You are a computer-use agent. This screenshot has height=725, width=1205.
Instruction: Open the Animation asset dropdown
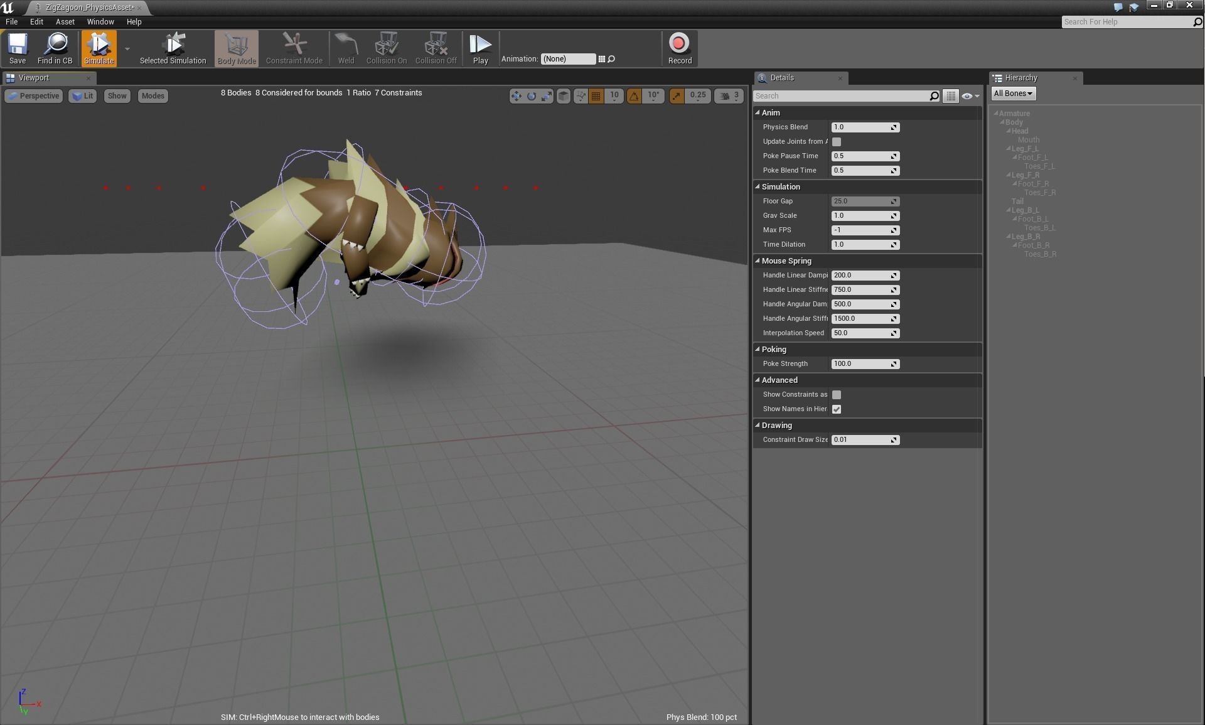(x=568, y=59)
